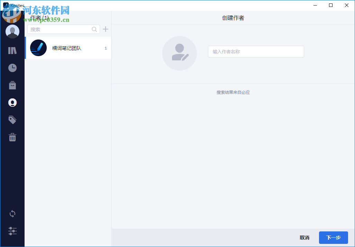
Task: Open the Trash via trash can icon
Action: tap(12, 137)
